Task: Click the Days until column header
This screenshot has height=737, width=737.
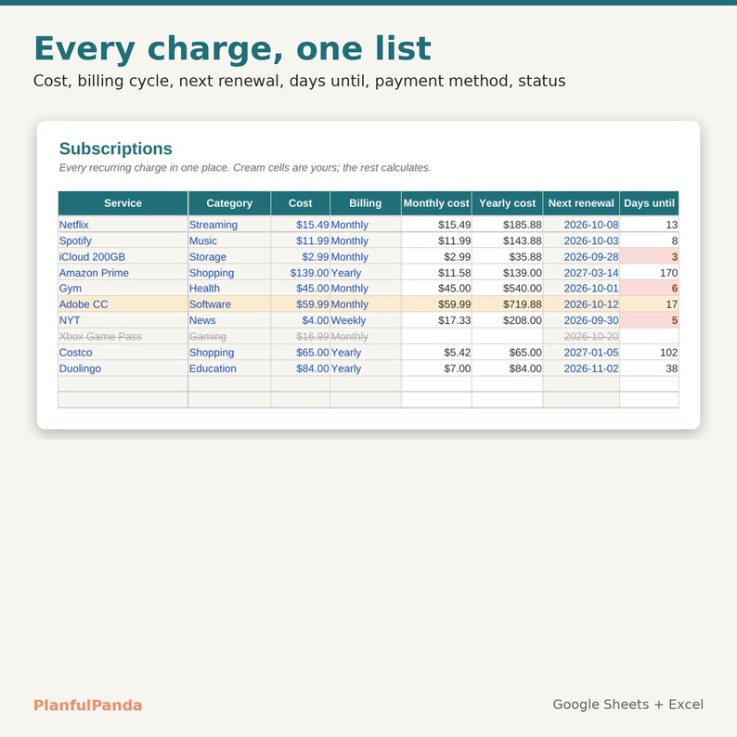Action: 649,203
